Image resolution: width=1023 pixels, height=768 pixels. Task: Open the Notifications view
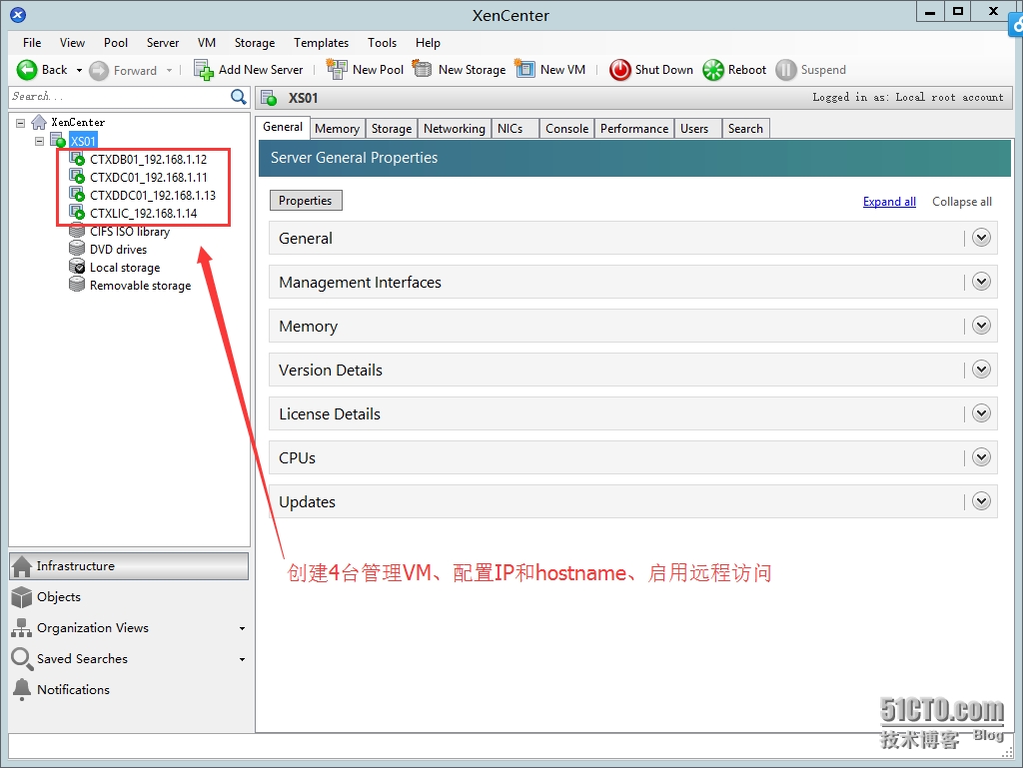[129, 690]
